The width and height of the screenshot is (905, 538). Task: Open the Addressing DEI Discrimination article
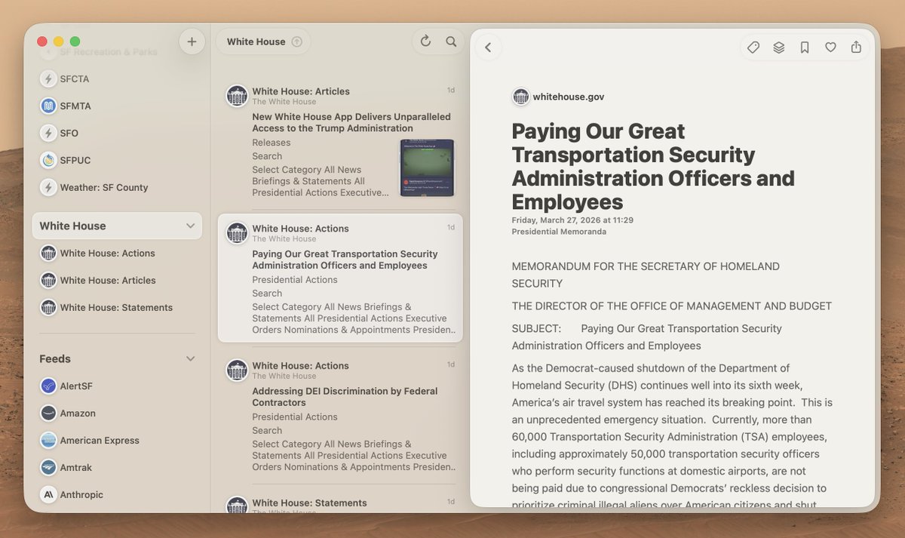coord(340,416)
